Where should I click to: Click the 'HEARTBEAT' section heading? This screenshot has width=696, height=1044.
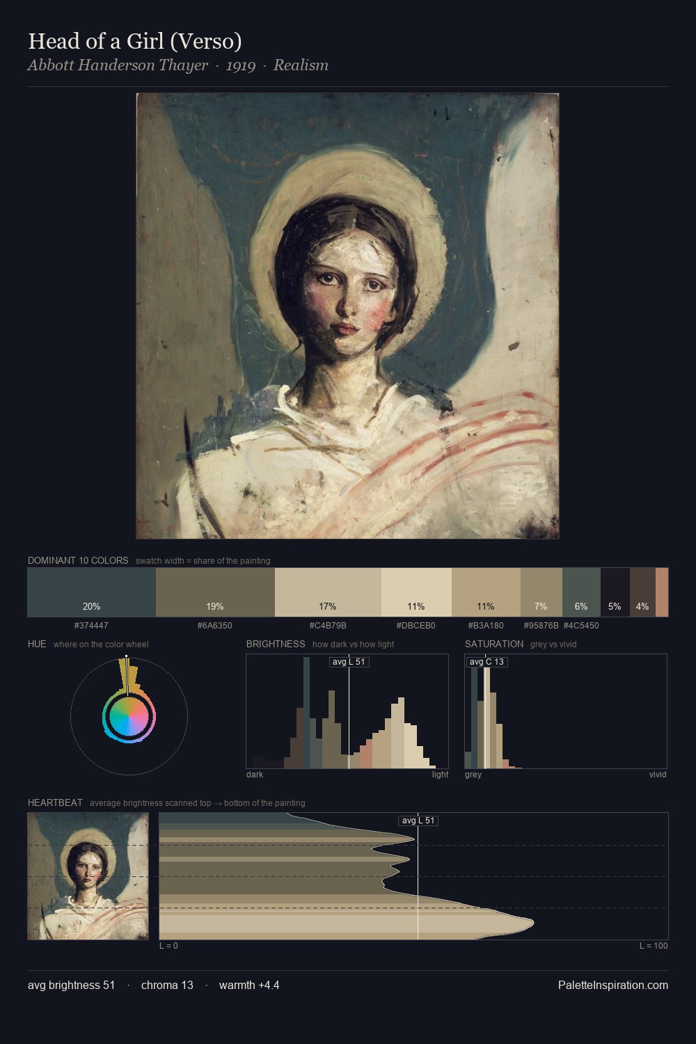[55, 802]
